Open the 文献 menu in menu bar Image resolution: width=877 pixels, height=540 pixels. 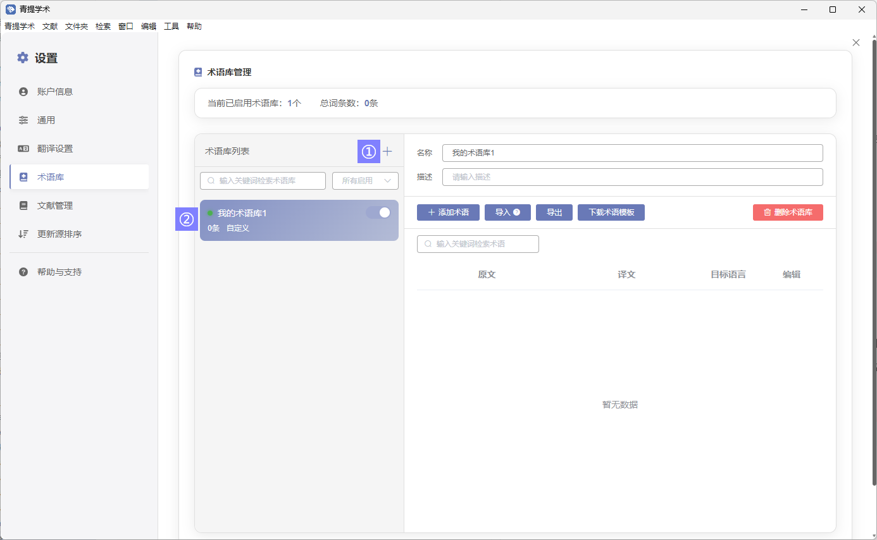(x=50, y=27)
